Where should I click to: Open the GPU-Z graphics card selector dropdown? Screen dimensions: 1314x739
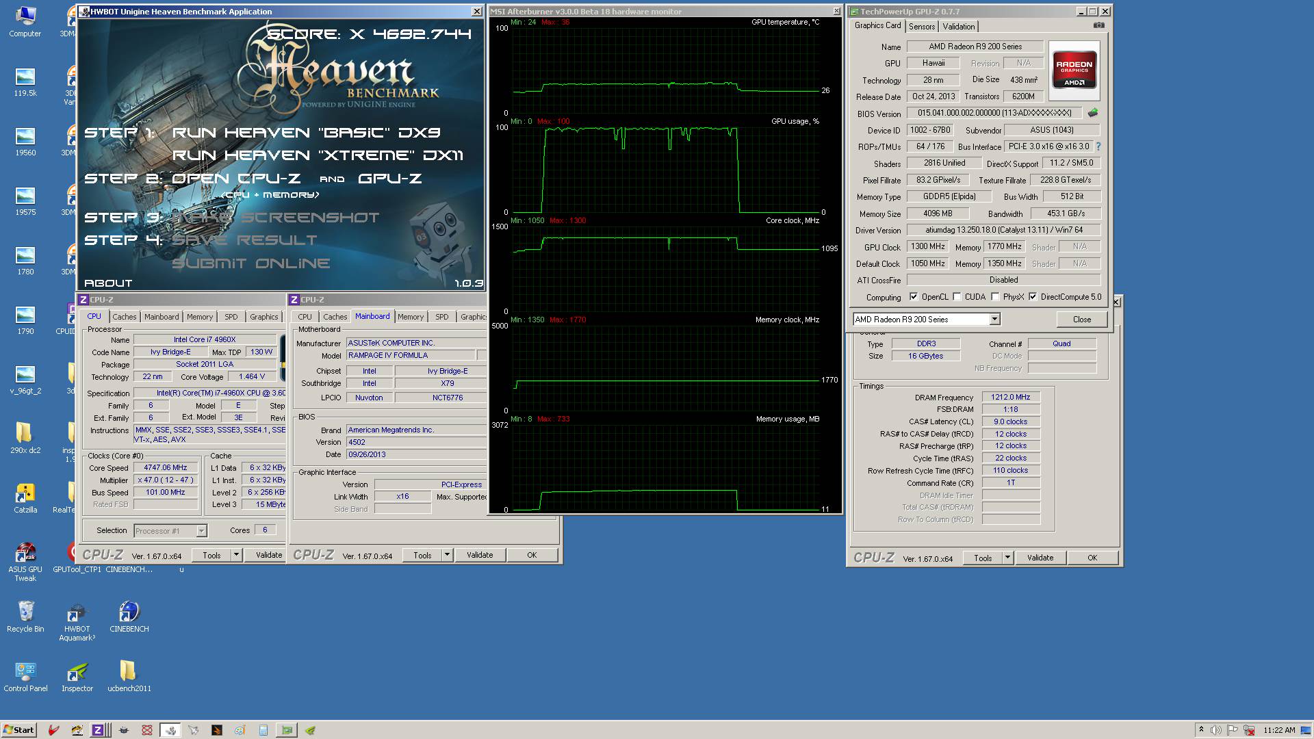point(994,320)
